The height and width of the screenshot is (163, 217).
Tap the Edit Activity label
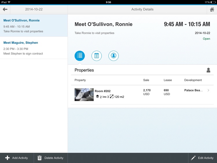206,158
